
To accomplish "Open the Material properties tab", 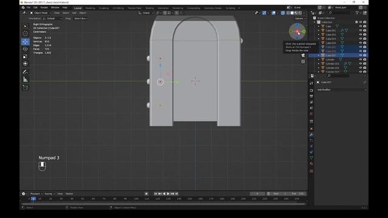I will tap(312, 163).
